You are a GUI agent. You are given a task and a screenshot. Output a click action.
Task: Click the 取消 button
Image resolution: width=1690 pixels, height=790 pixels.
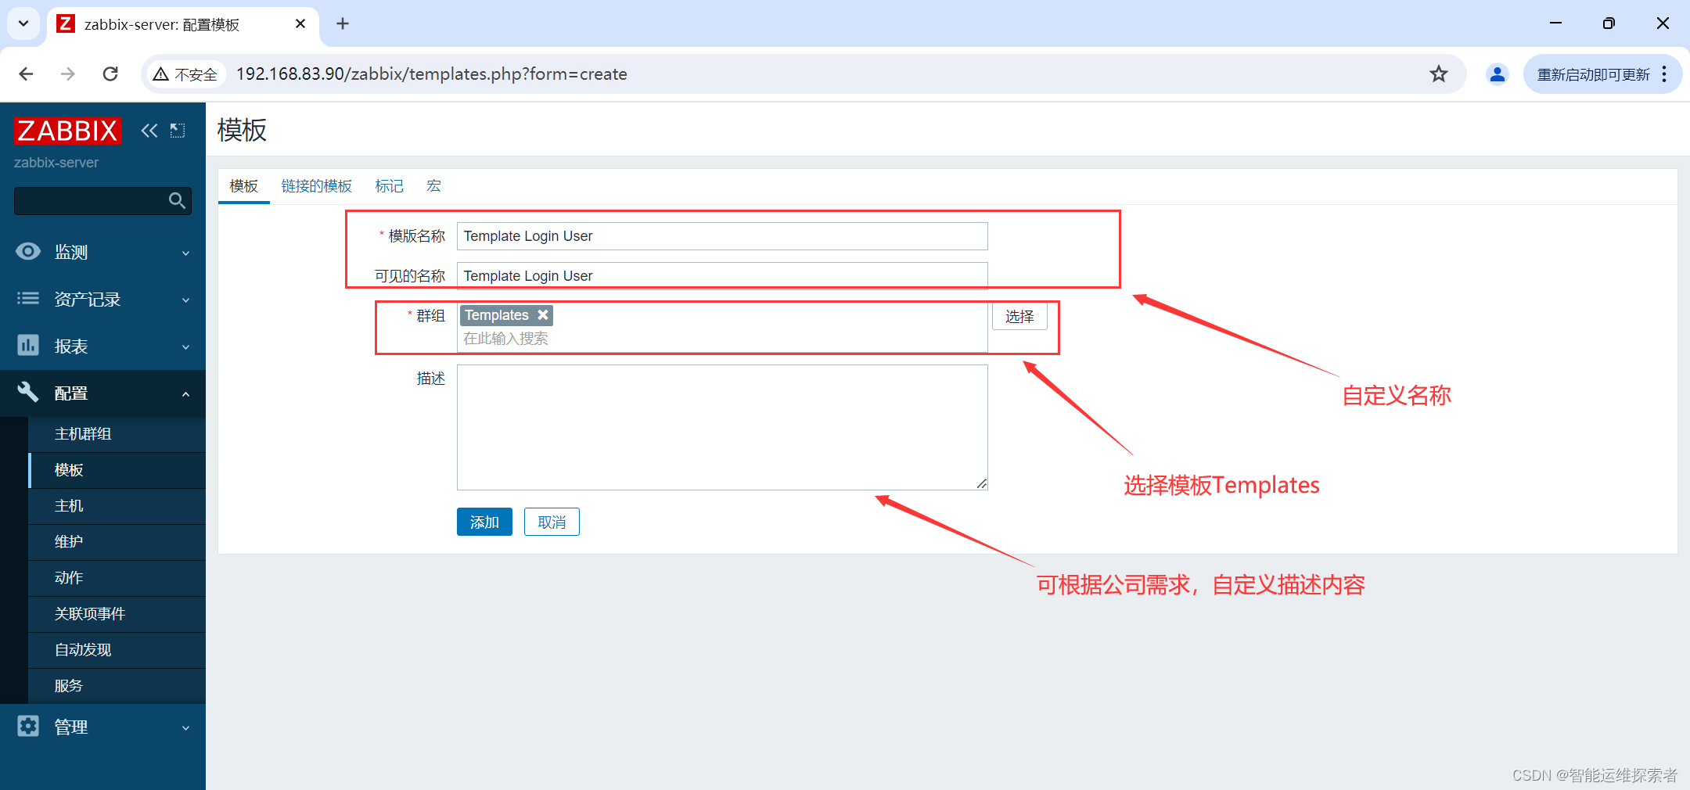[552, 522]
